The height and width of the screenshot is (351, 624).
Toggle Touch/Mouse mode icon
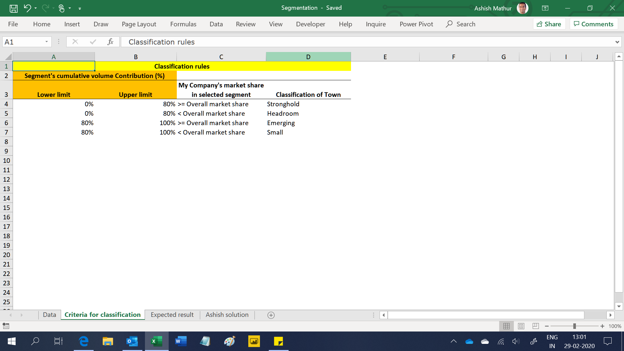61,8
